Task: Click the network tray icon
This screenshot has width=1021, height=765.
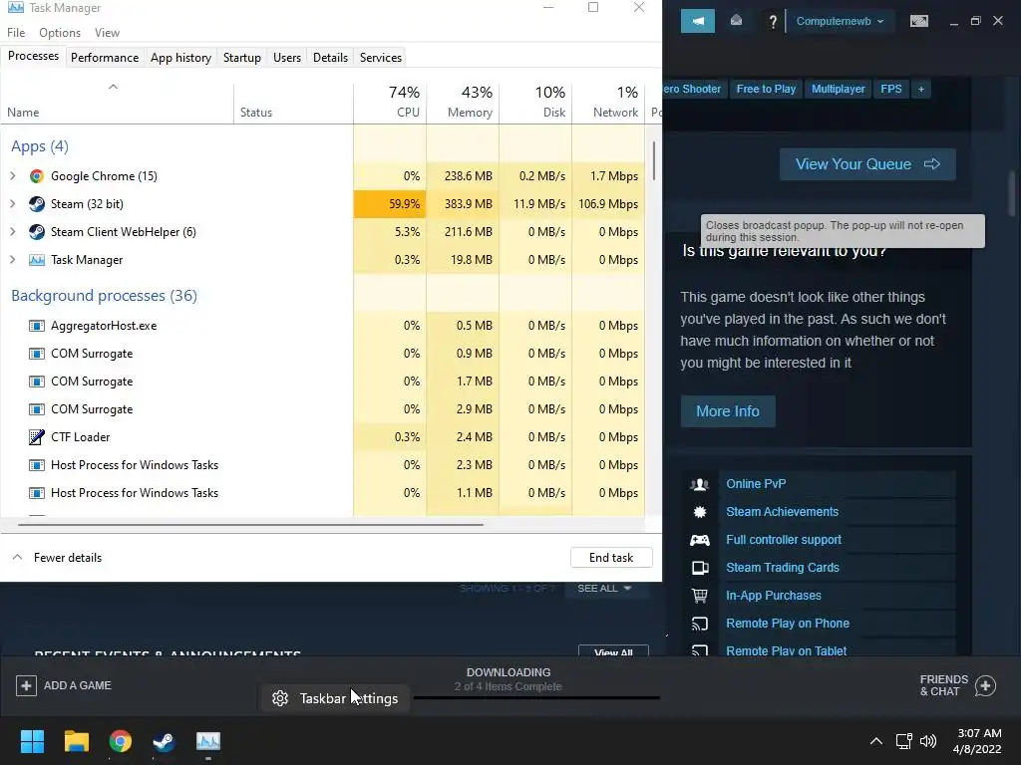Action: coord(903,741)
